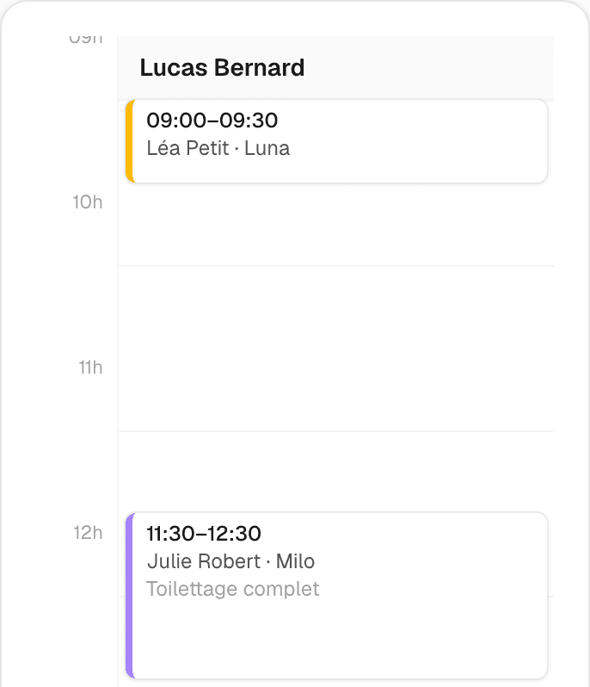Click the 09:00–09:30 time text
This screenshot has height=687, width=590.
[212, 121]
